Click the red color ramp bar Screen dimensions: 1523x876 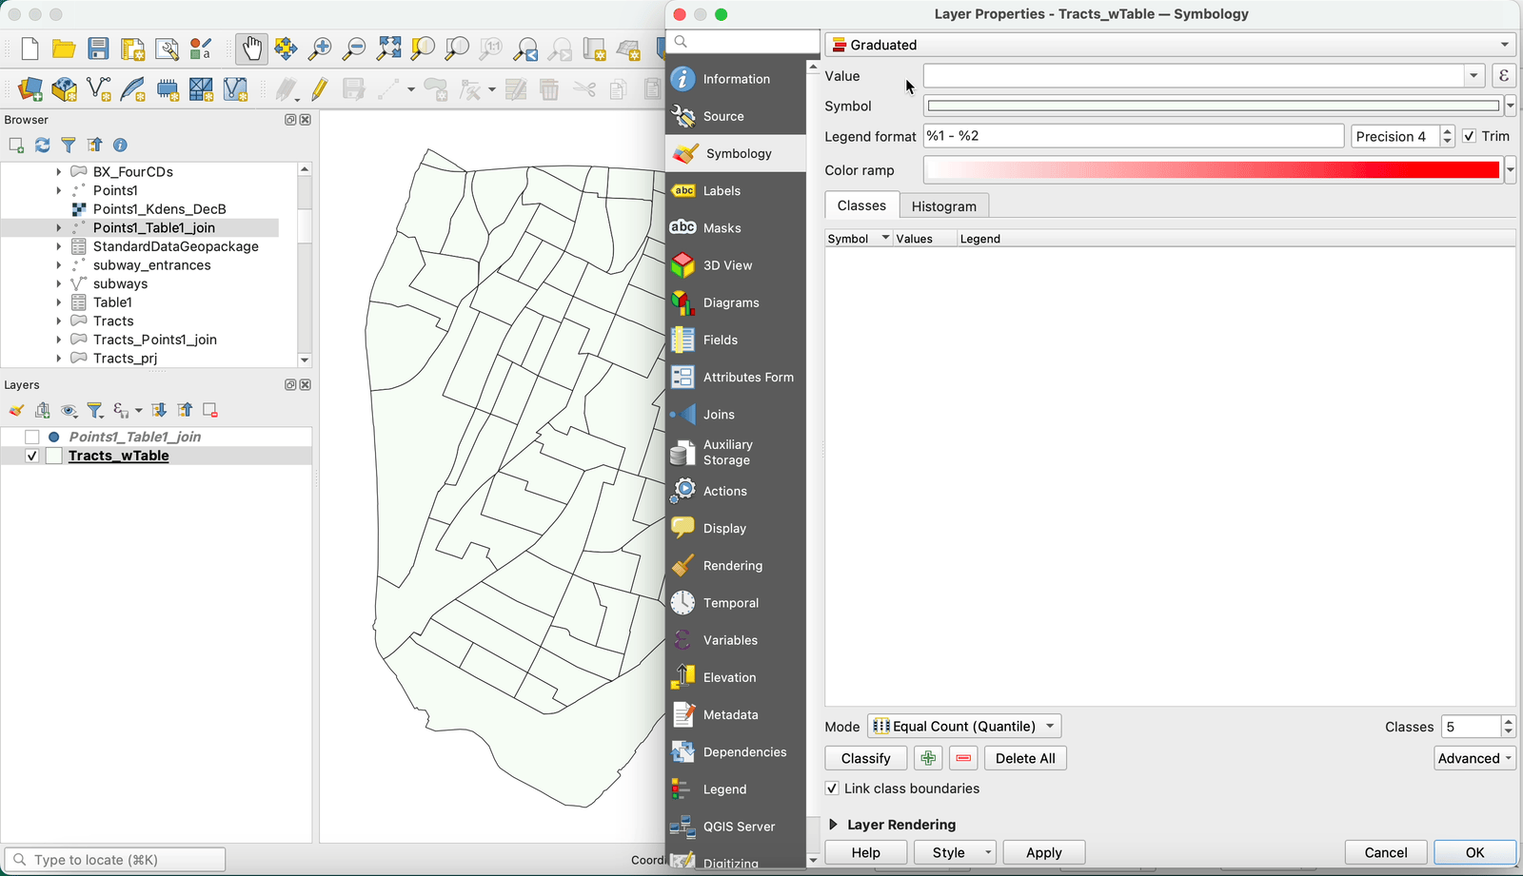1211,170
